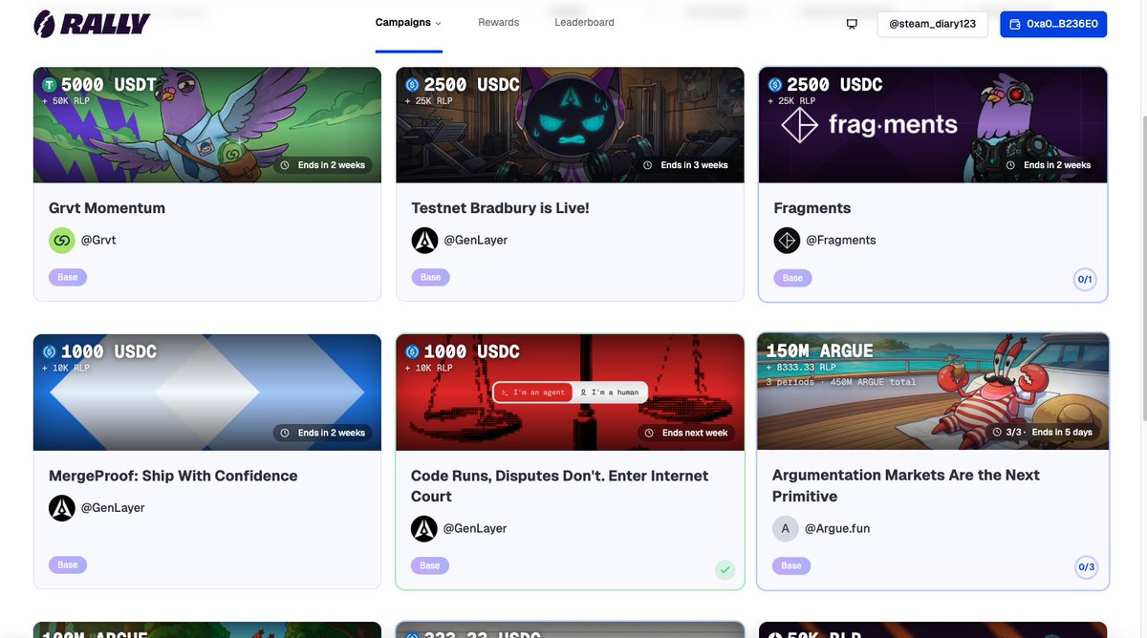
Task: Click the USDT token icon on Grvt banner
Action: (x=49, y=85)
